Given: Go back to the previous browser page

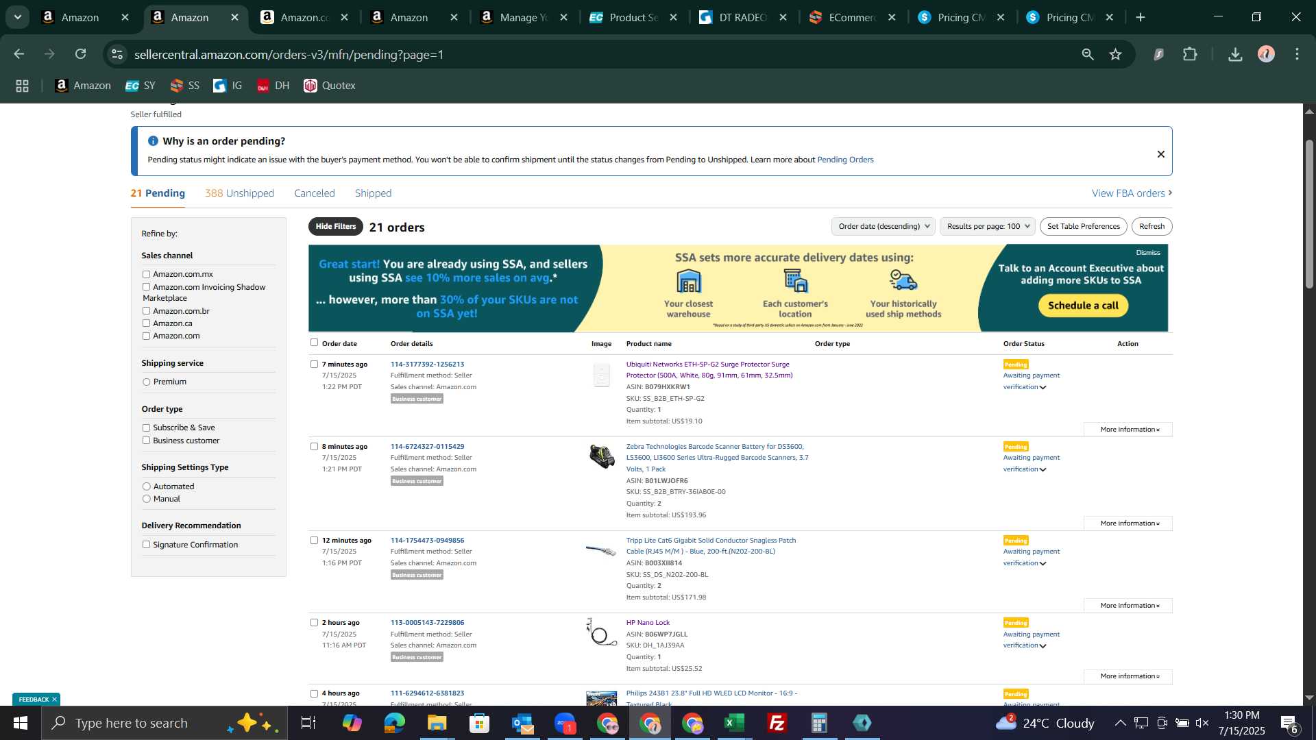Looking at the screenshot, I should [19, 54].
